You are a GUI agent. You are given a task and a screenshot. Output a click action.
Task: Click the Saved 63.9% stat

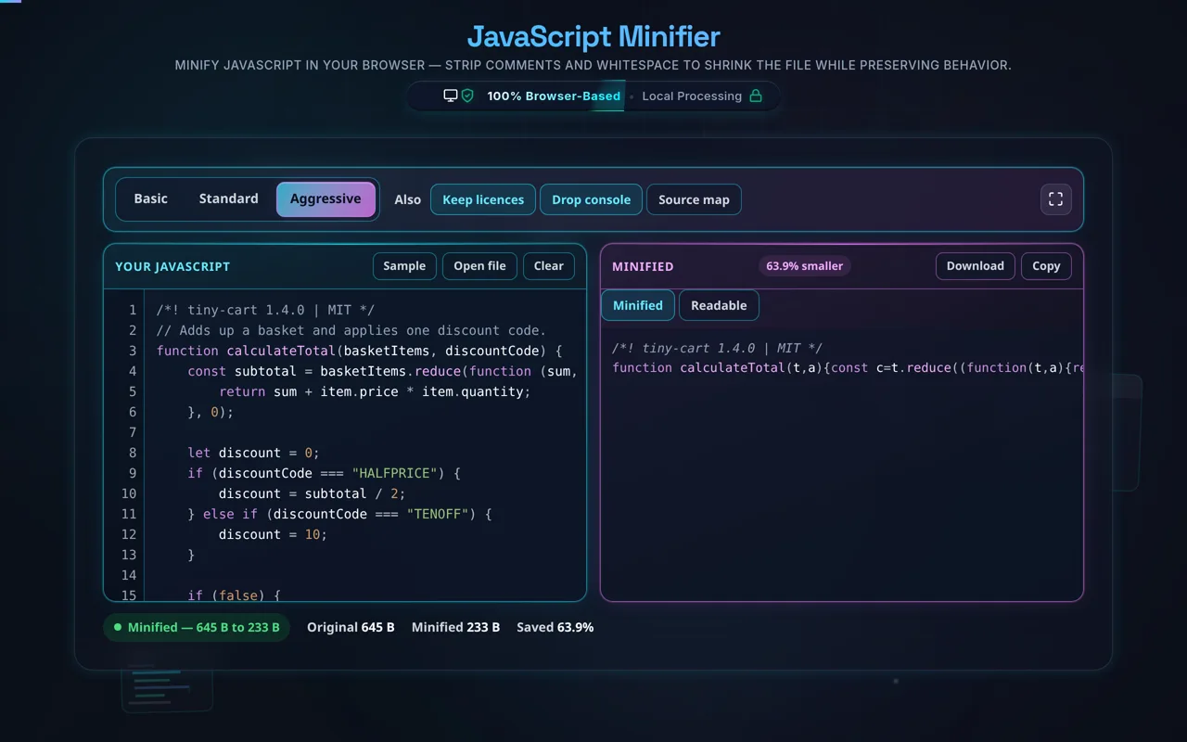point(555,628)
